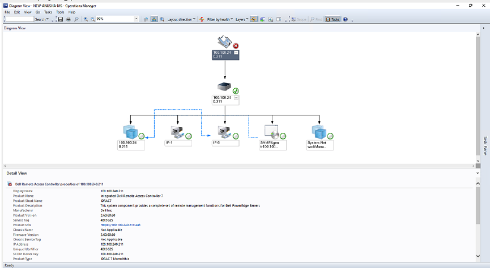
Task: Click the Zoom in icon
Action: click(x=86, y=19)
